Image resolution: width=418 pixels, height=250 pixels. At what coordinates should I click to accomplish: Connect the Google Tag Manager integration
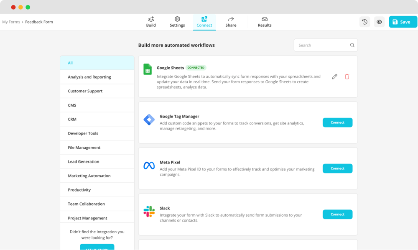(337, 122)
